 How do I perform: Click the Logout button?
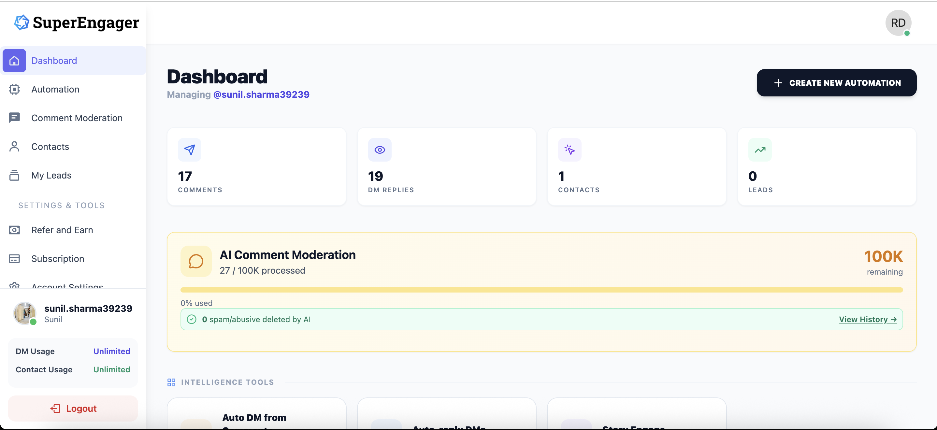[73, 408]
